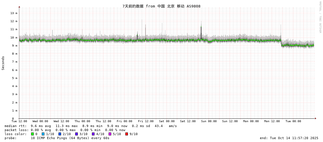
Task: Select the Tue 12:00 x-axis label
Action: coord(19,121)
